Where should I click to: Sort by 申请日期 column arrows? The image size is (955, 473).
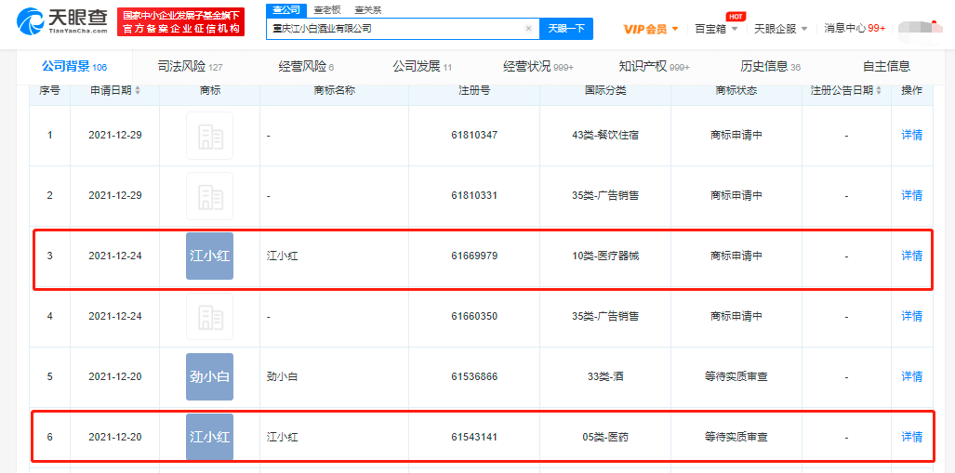[x=138, y=91]
